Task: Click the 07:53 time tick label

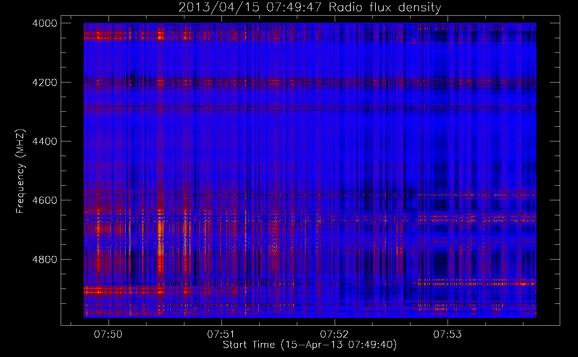Action: (448, 334)
